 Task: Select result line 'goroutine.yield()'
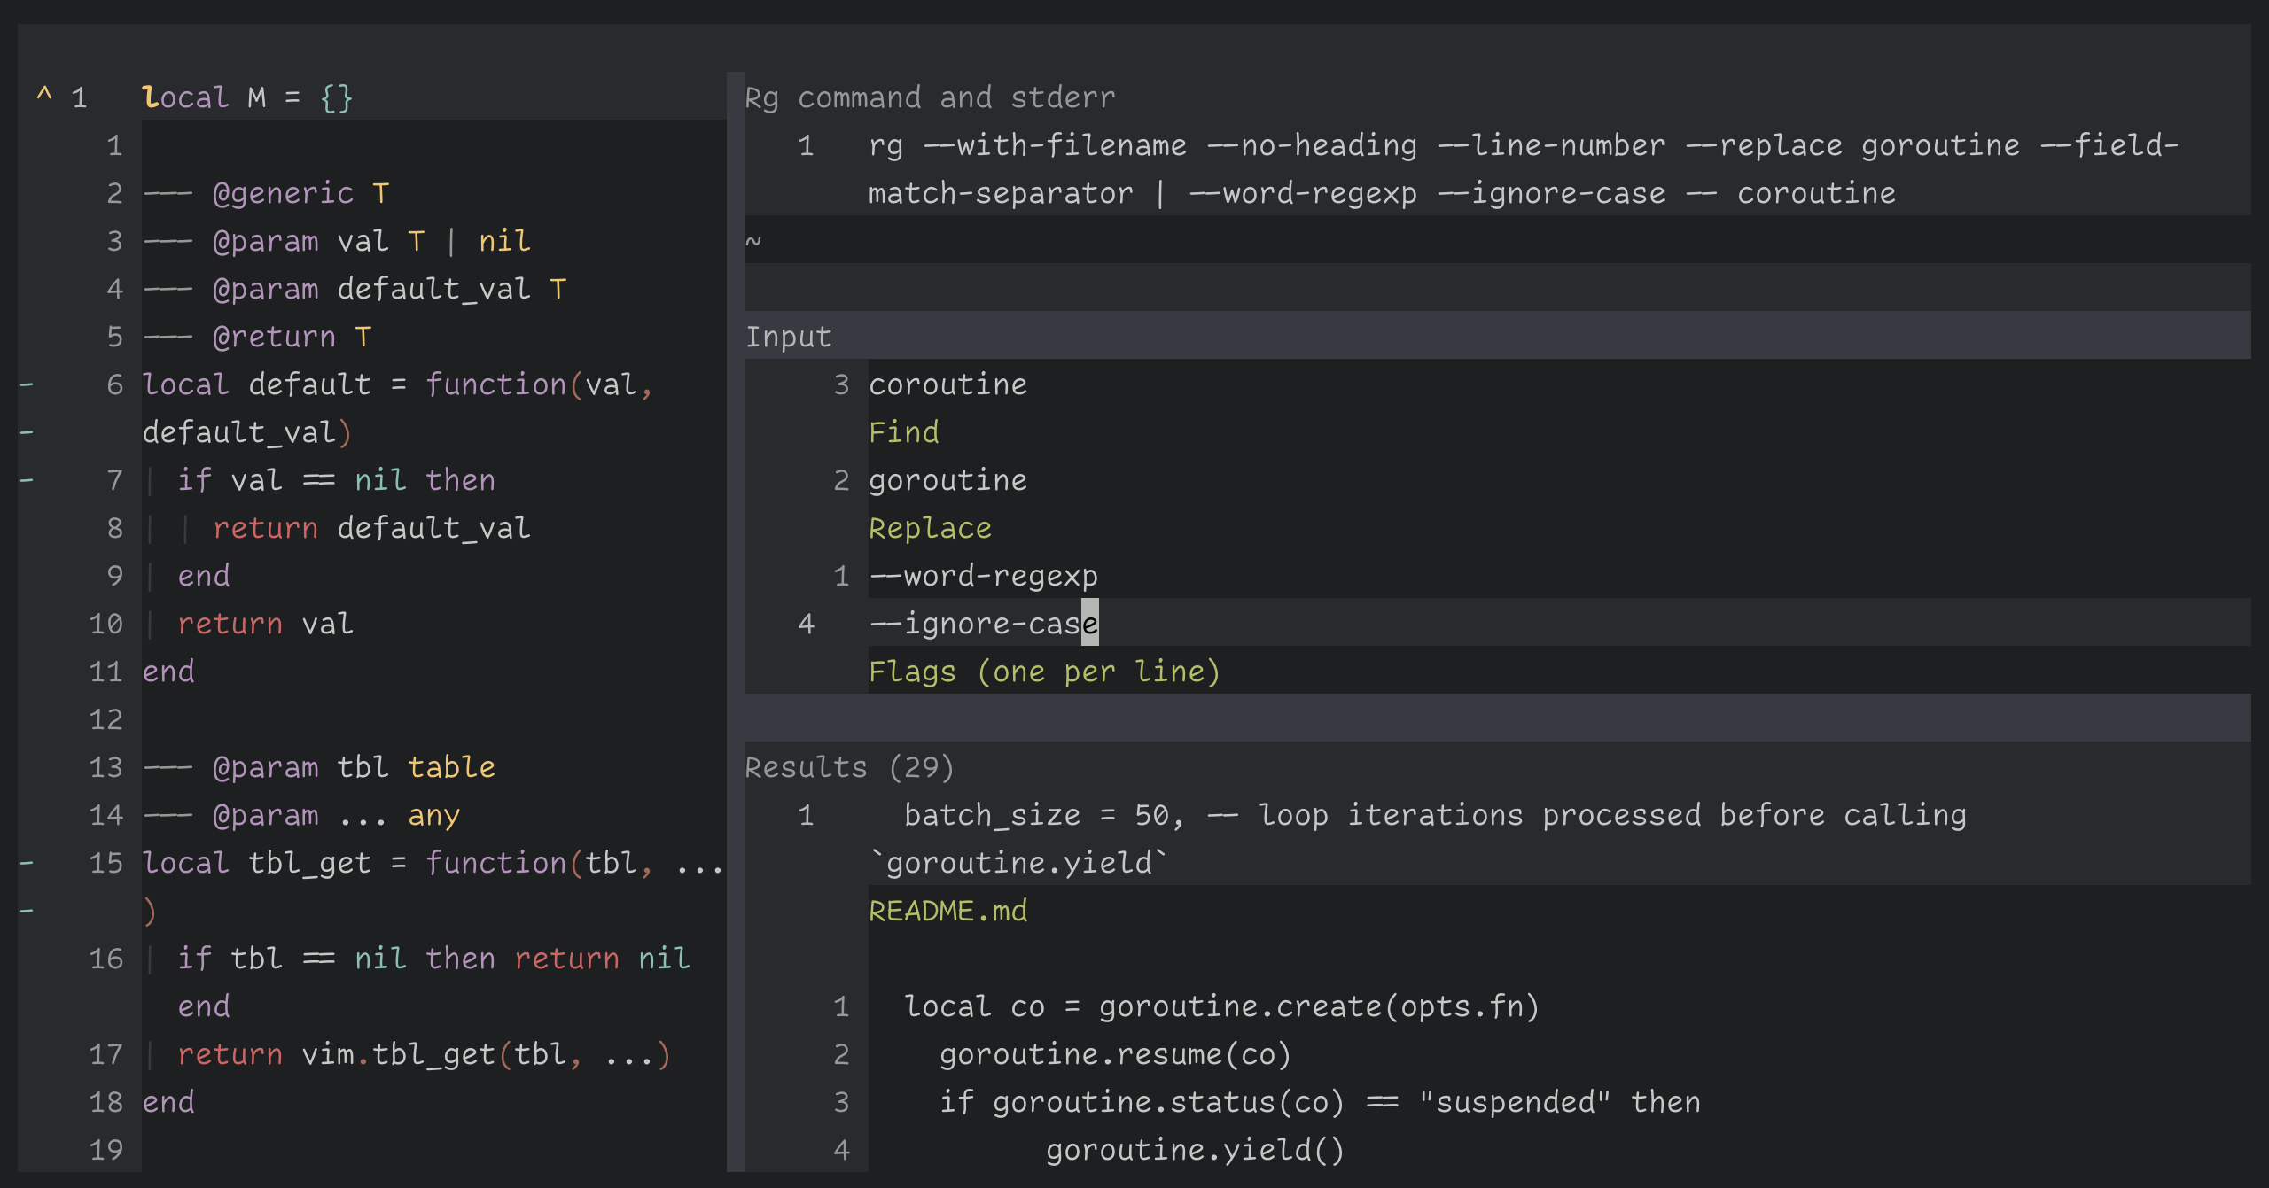1196,1150
